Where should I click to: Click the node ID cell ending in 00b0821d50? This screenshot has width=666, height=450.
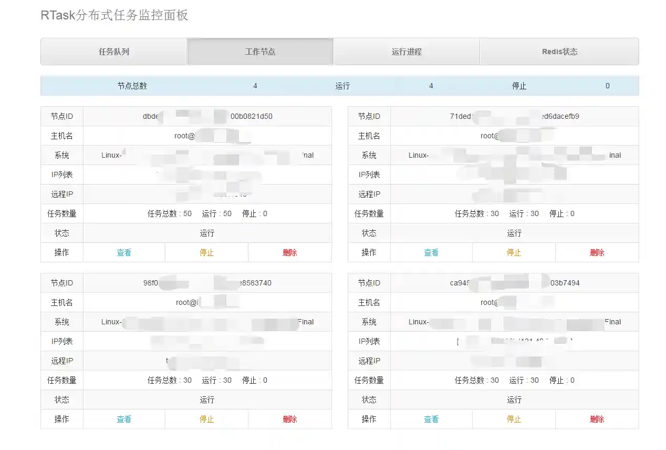coord(207,116)
